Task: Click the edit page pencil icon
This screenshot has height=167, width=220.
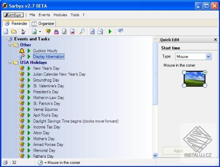Action: 64,32
